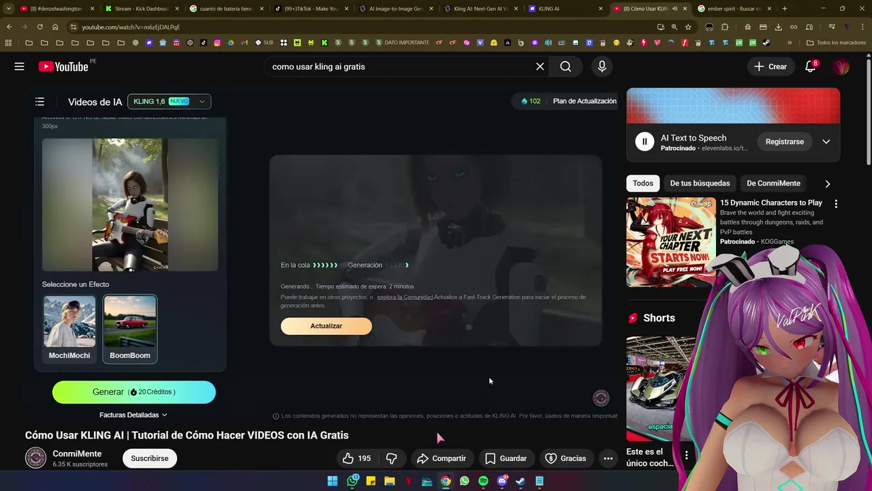The width and height of the screenshot is (872, 491).
Task: Open Chrome home page button
Action: pyautogui.click(x=55, y=27)
